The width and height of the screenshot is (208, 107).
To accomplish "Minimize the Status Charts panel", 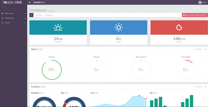I will tap(198, 49).
